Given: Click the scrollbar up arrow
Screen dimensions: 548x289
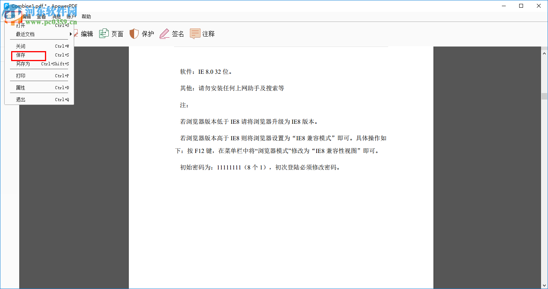Looking at the screenshot, I should [x=544, y=53].
